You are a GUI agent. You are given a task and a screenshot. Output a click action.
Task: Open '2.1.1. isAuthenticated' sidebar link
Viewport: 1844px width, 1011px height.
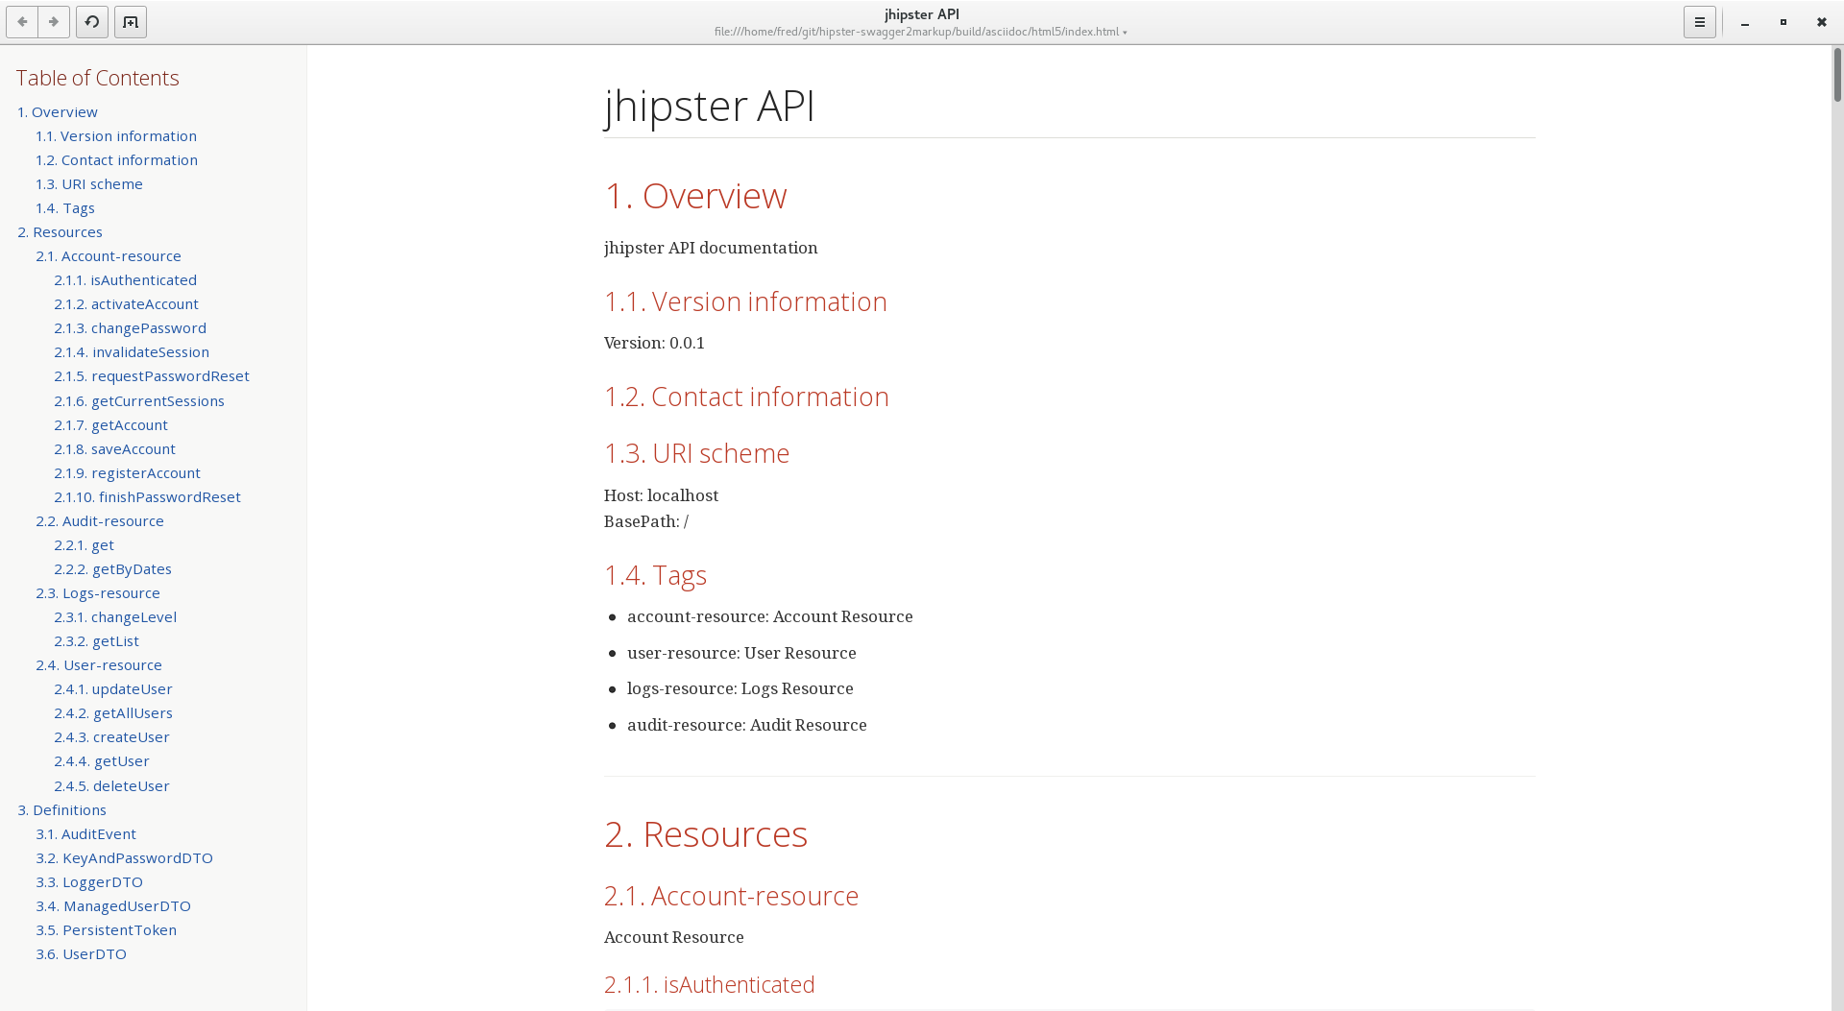pos(126,279)
